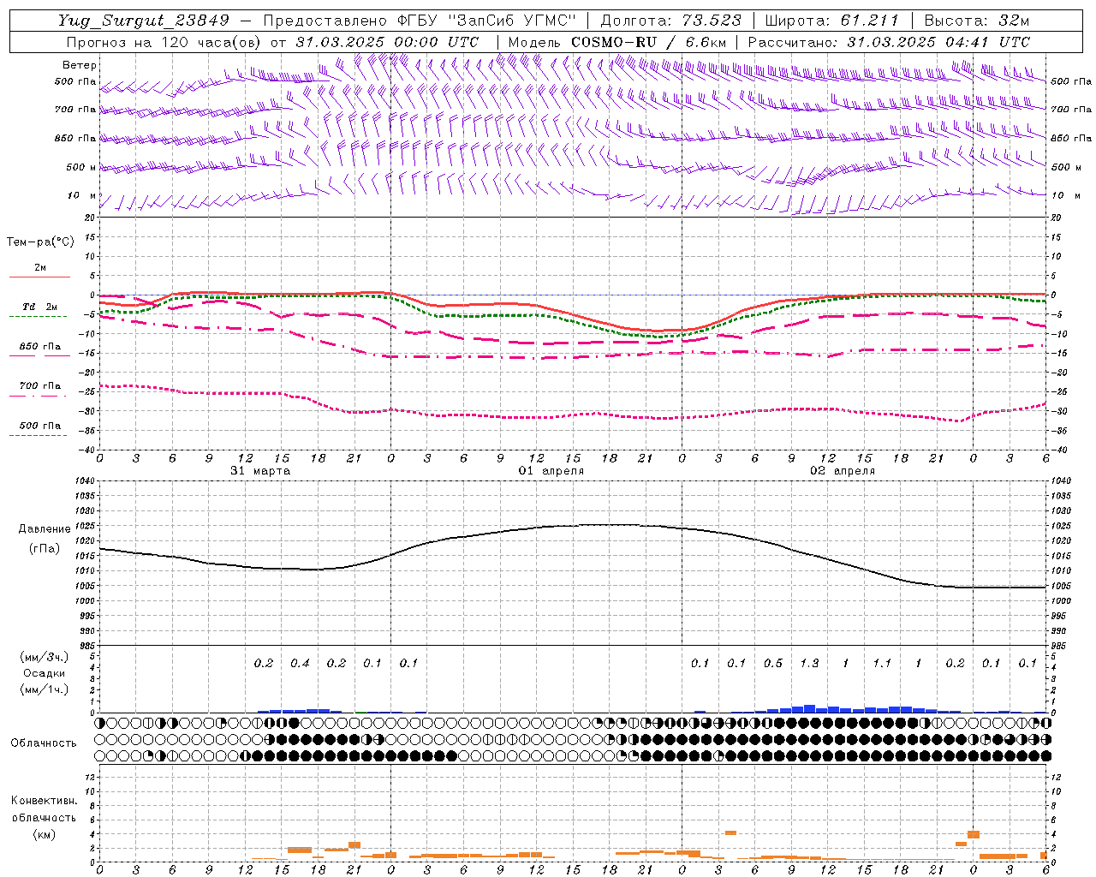Image resolution: width=1096 pixels, height=877 pixels.
Task: Click the 0.4 precipitation value
Action: click(300, 663)
